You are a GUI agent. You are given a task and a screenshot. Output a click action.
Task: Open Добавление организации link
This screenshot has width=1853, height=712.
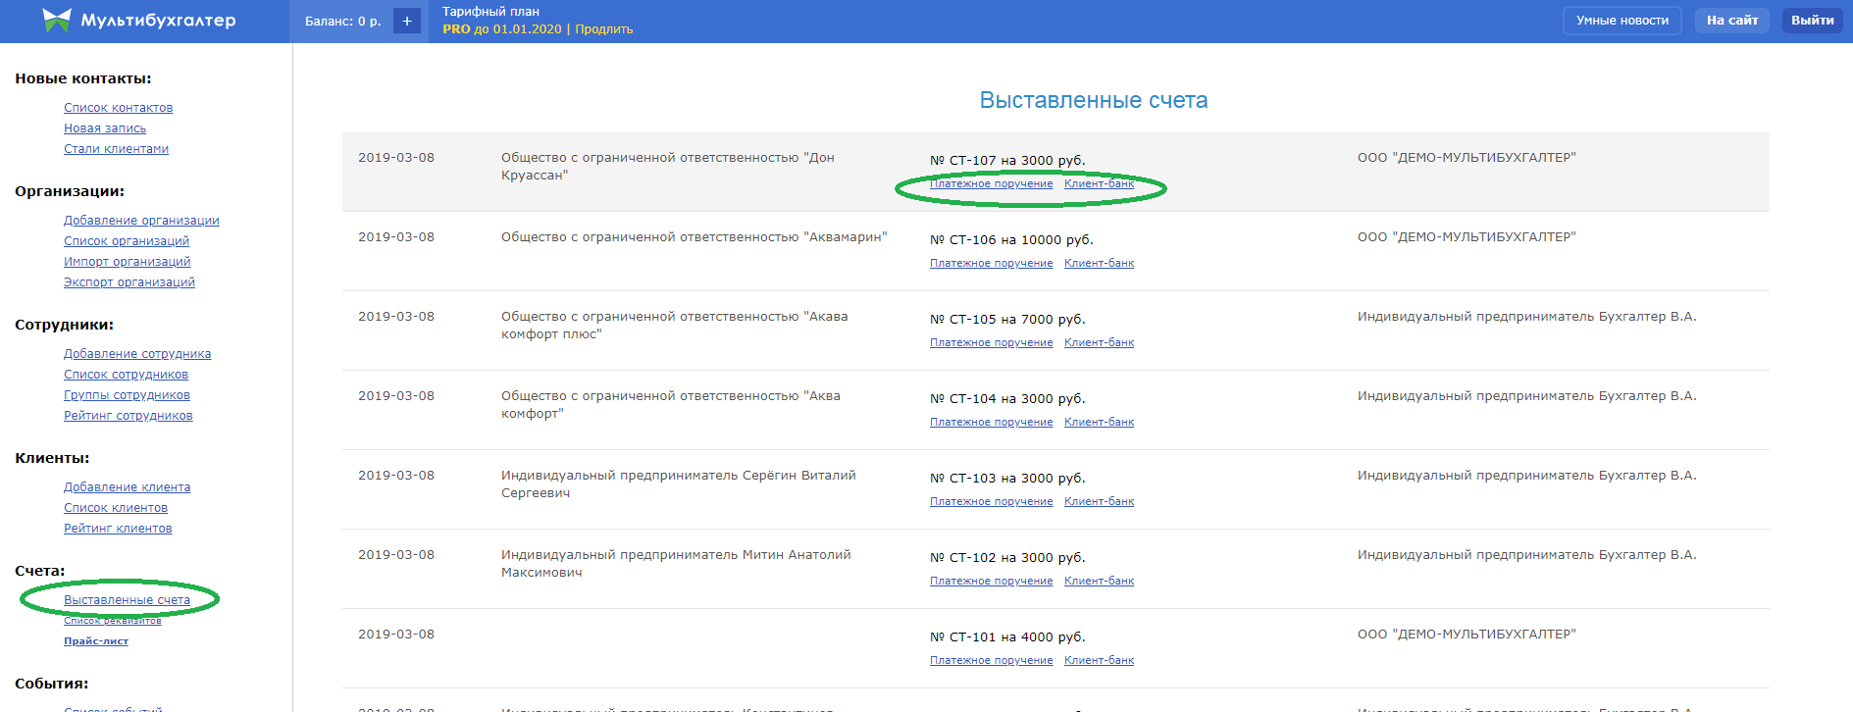pyautogui.click(x=141, y=221)
